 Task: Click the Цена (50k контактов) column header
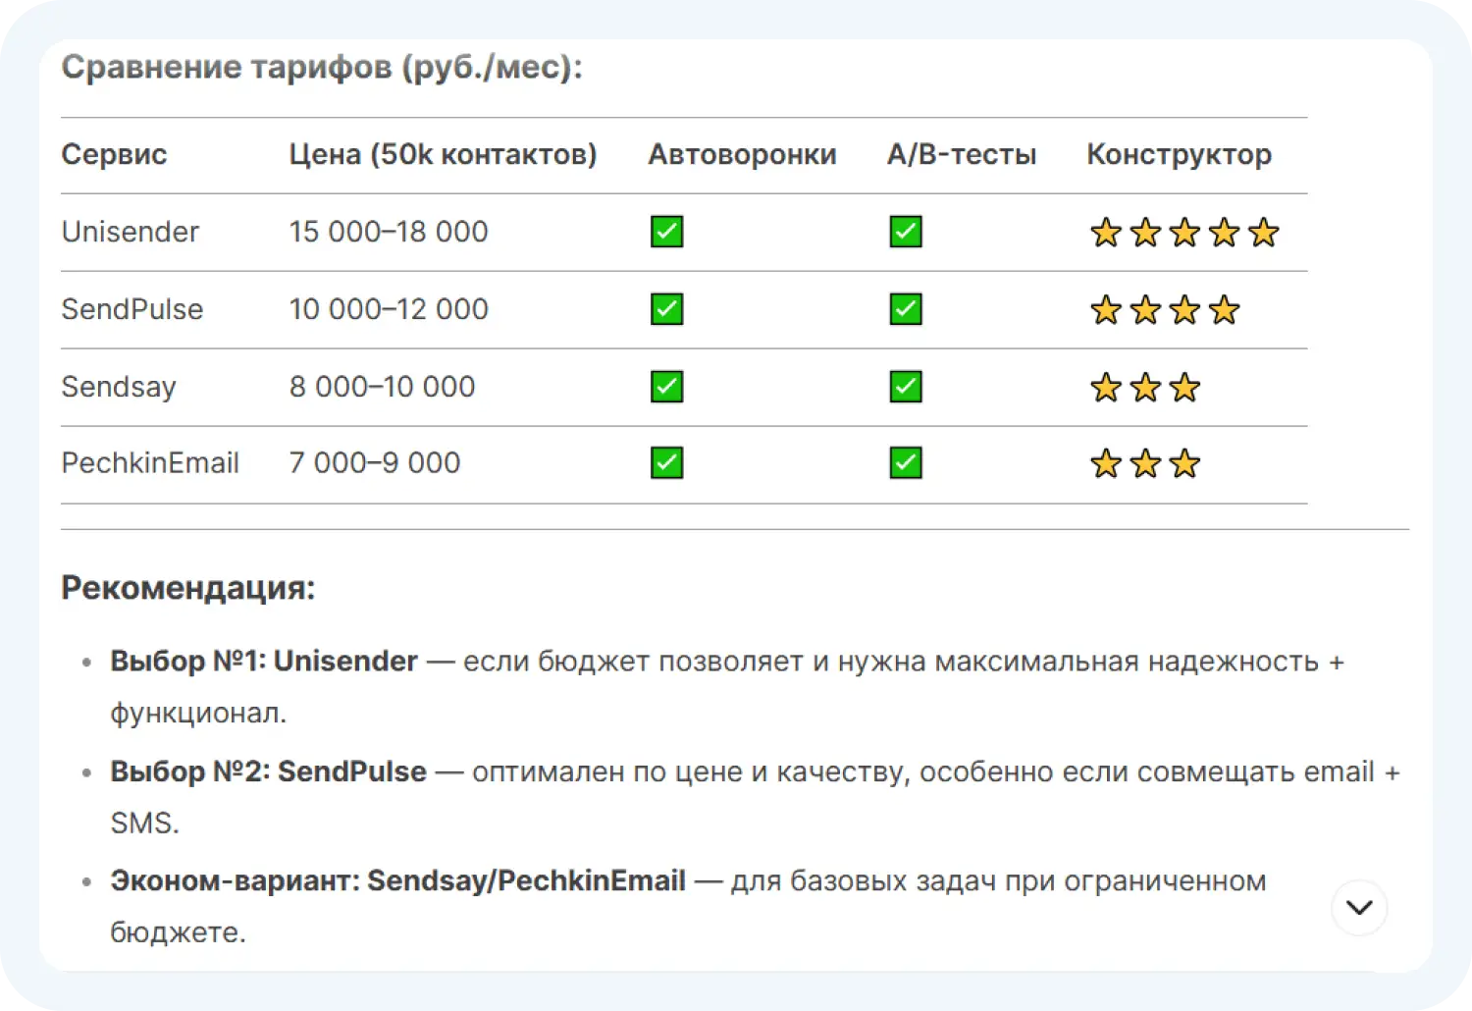coord(443,155)
